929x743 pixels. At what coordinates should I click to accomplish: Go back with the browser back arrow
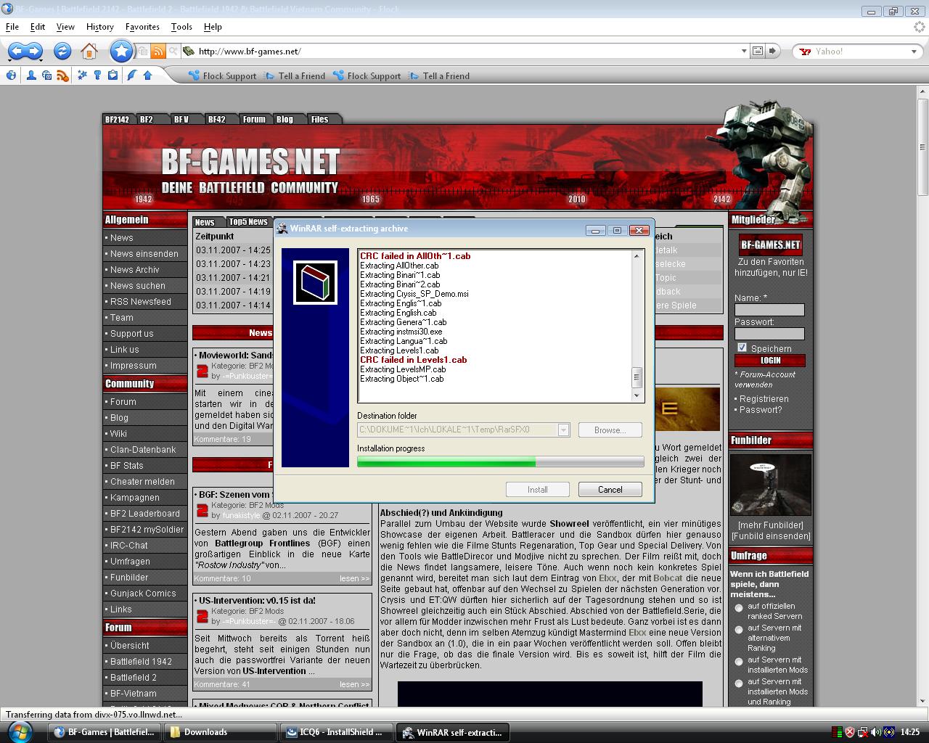click(17, 51)
